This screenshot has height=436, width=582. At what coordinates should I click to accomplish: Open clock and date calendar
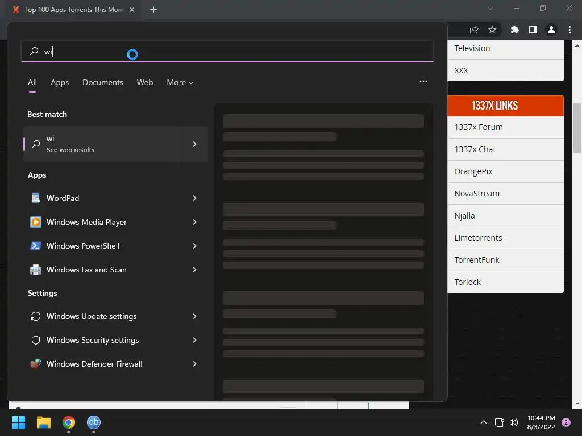point(541,422)
